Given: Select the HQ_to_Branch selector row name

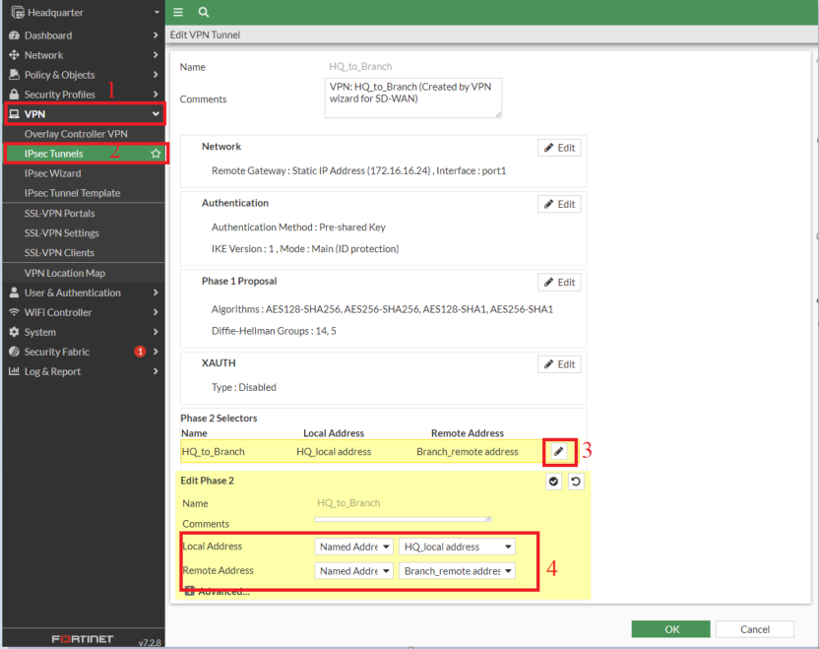Looking at the screenshot, I should [213, 452].
